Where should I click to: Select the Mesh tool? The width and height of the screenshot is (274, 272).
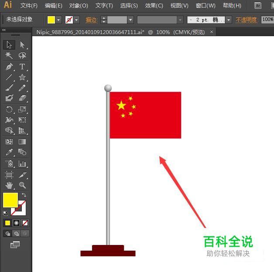point(9,142)
